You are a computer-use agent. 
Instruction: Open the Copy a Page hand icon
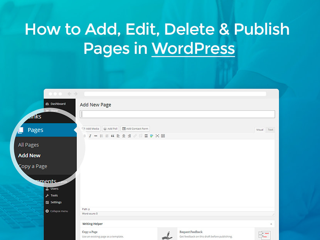coord(167,235)
